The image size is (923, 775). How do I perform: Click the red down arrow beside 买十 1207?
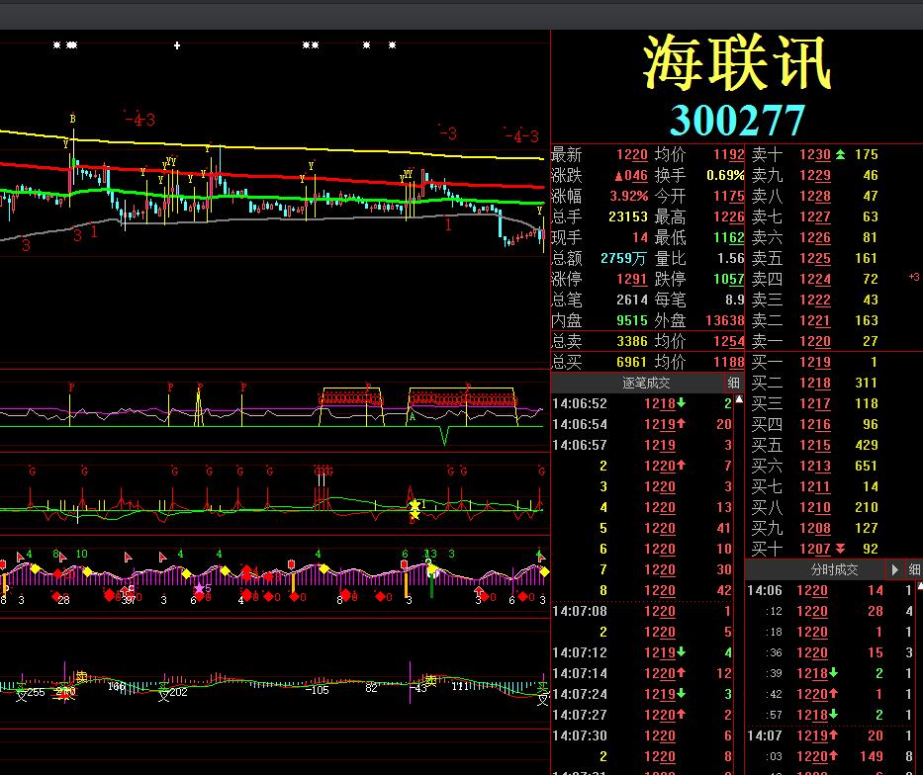coord(841,549)
